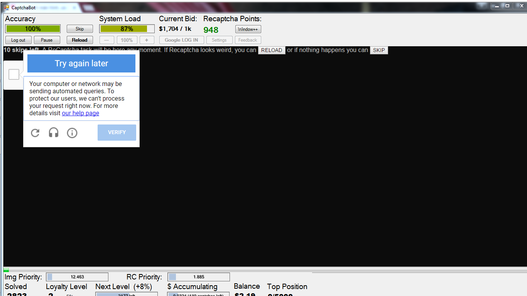Click the plus zoom button
This screenshot has height=296, width=527.
click(x=147, y=40)
